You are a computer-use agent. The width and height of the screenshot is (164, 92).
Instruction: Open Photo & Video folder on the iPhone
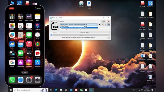coord(29,16)
